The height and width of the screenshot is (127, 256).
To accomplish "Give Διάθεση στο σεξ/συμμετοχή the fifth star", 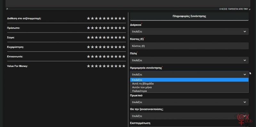I will click(104, 18).
